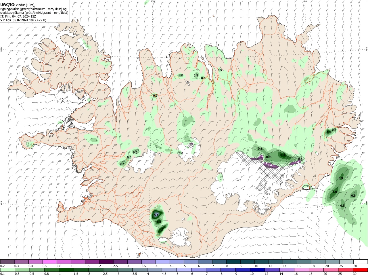
Task: Click the light pink bottom-row swatch at 16
Action: pyautogui.click(x=301, y=270)
